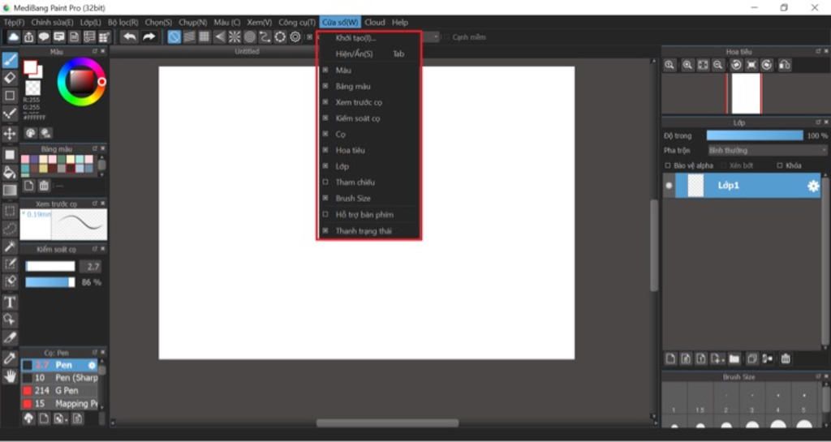The width and height of the screenshot is (831, 442).
Task: Select the Magic Wand tool
Action: [10, 247]
